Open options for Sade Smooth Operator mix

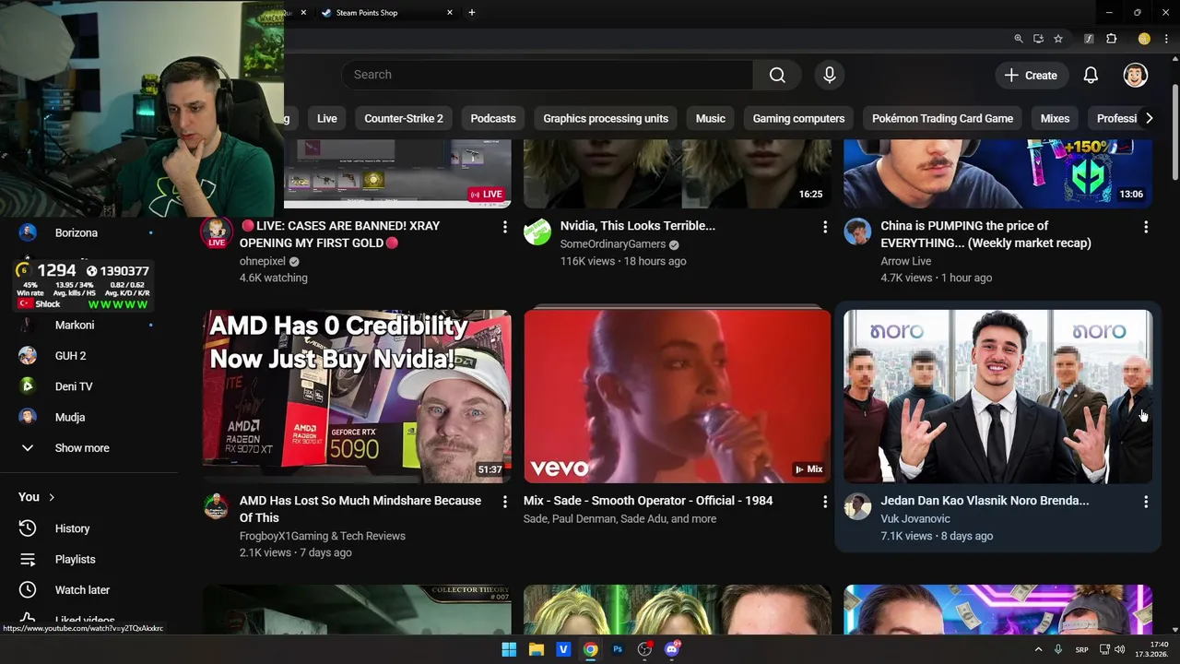825,502
